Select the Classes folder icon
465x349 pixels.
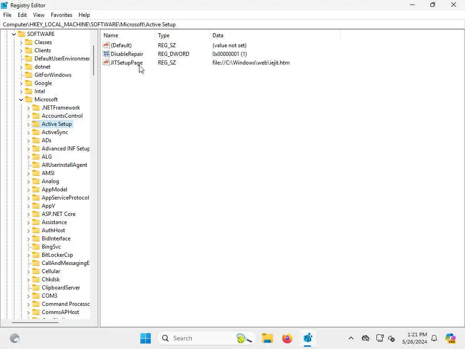pyautogui.click(x=29, y=42)
